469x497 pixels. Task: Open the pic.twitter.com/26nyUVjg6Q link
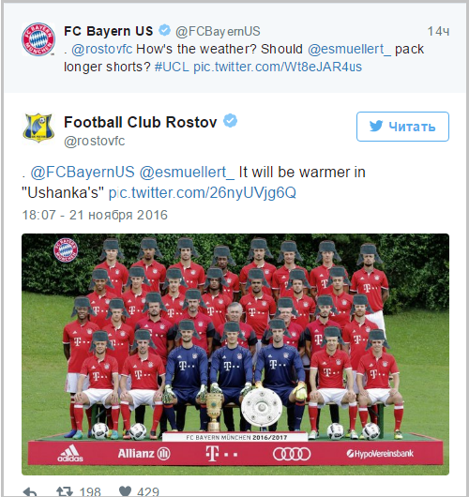pos(203,193)
